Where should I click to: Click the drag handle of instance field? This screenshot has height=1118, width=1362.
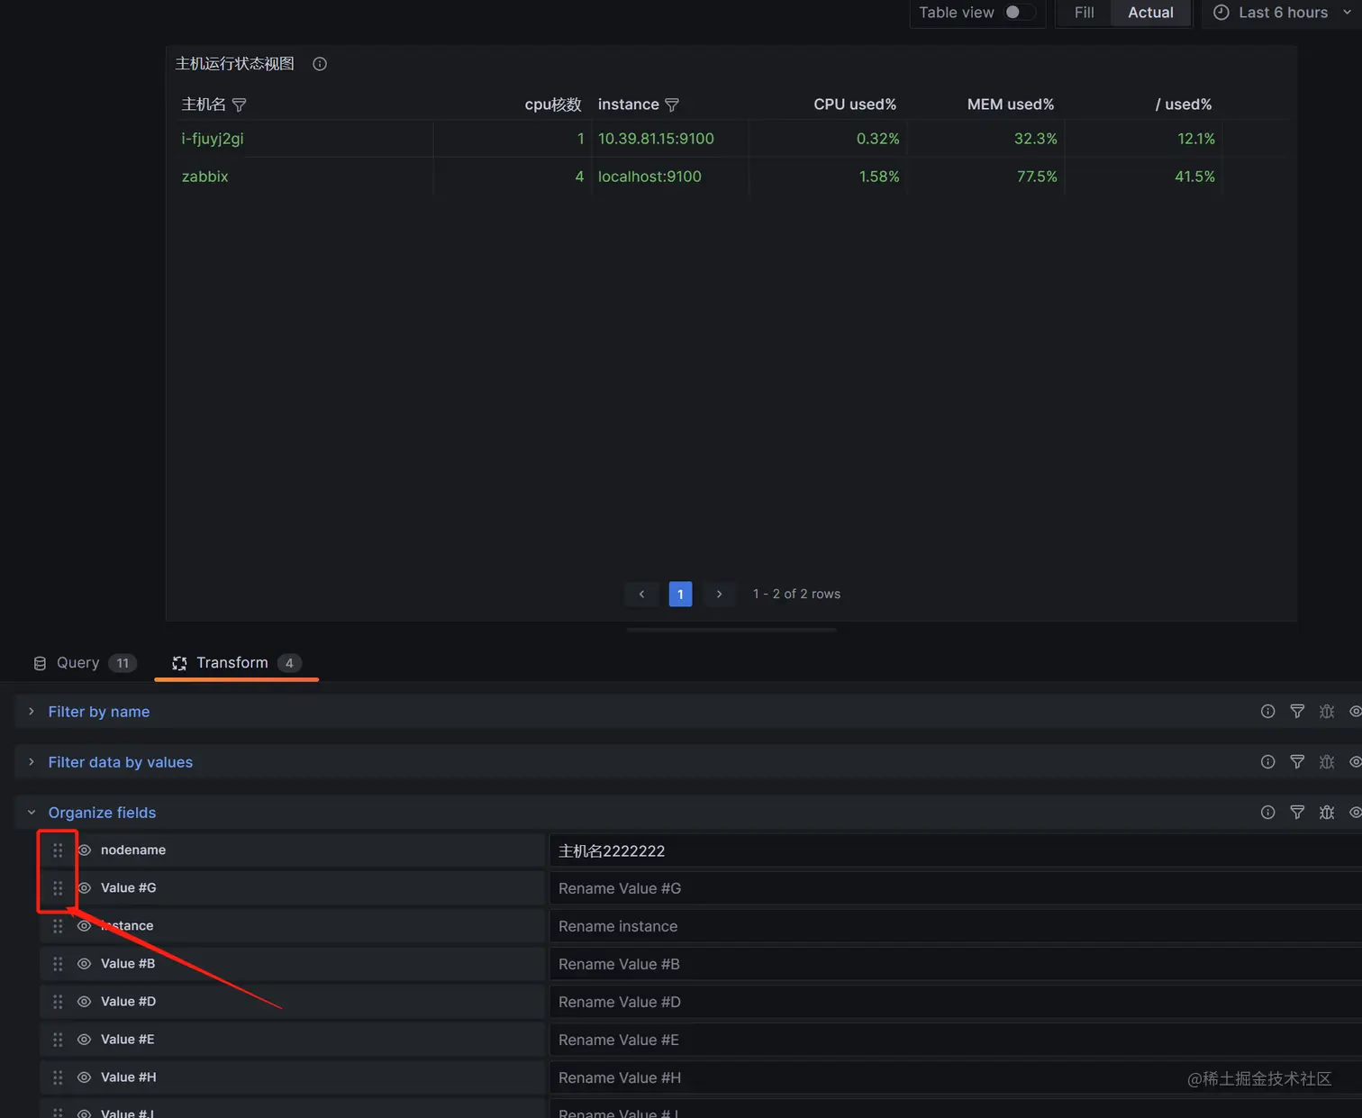pyautogui.click(x=58, y=926)
